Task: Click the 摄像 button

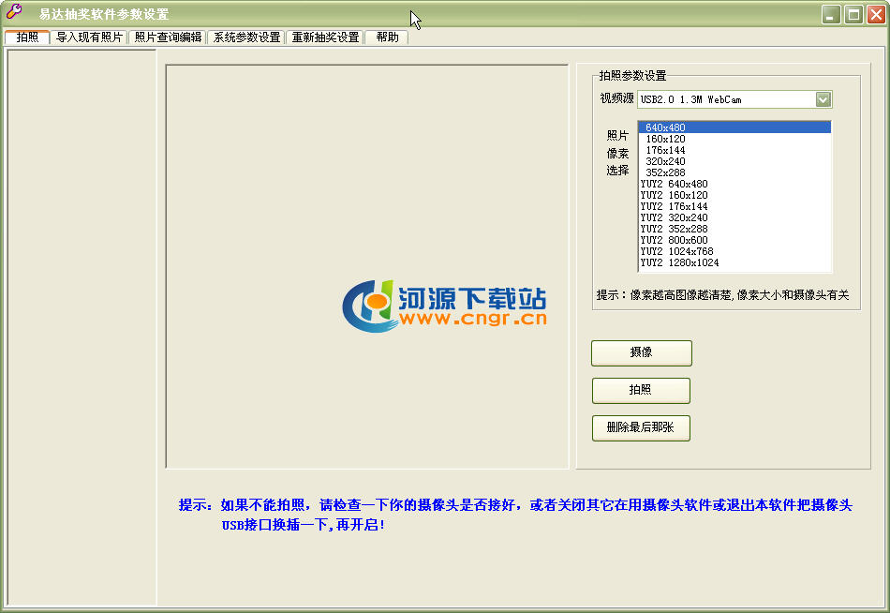Action: pyautogui.click(x=642, y=352)
